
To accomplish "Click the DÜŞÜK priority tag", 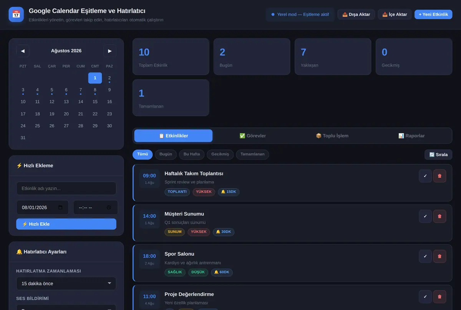I will (198, 272).
